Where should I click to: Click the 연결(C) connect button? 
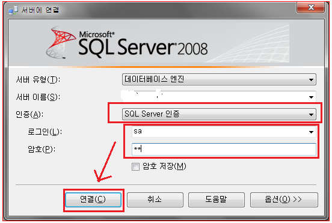pos(93,200)
